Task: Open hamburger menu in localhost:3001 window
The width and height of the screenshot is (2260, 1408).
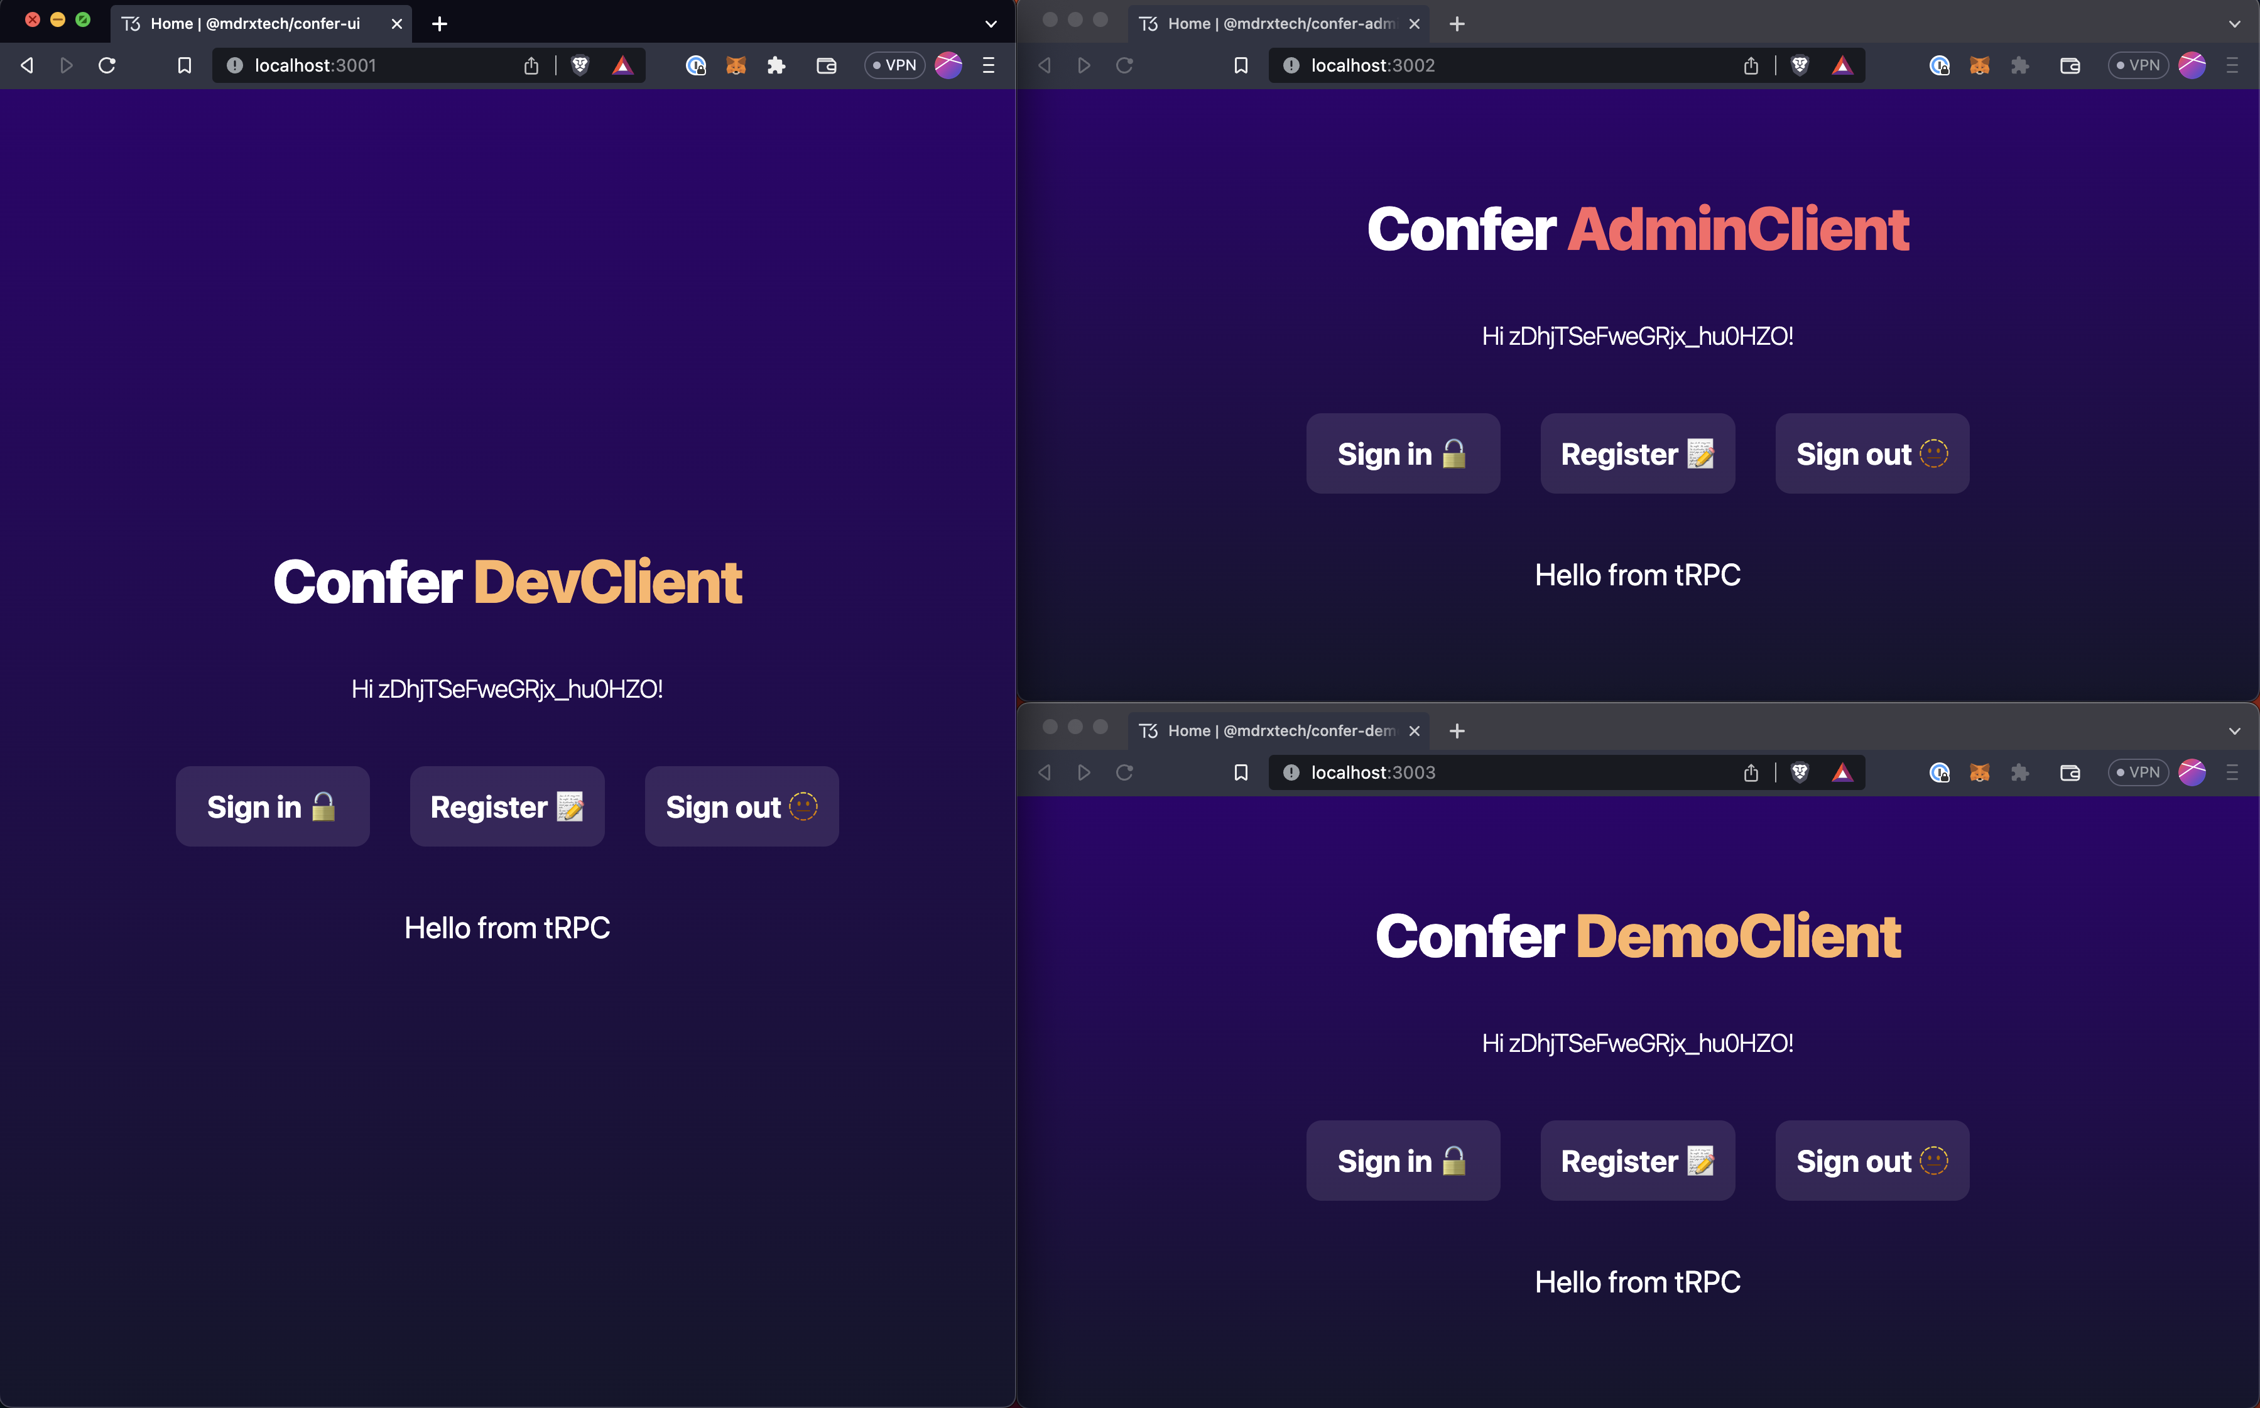Action: click(x=989, y=65)
